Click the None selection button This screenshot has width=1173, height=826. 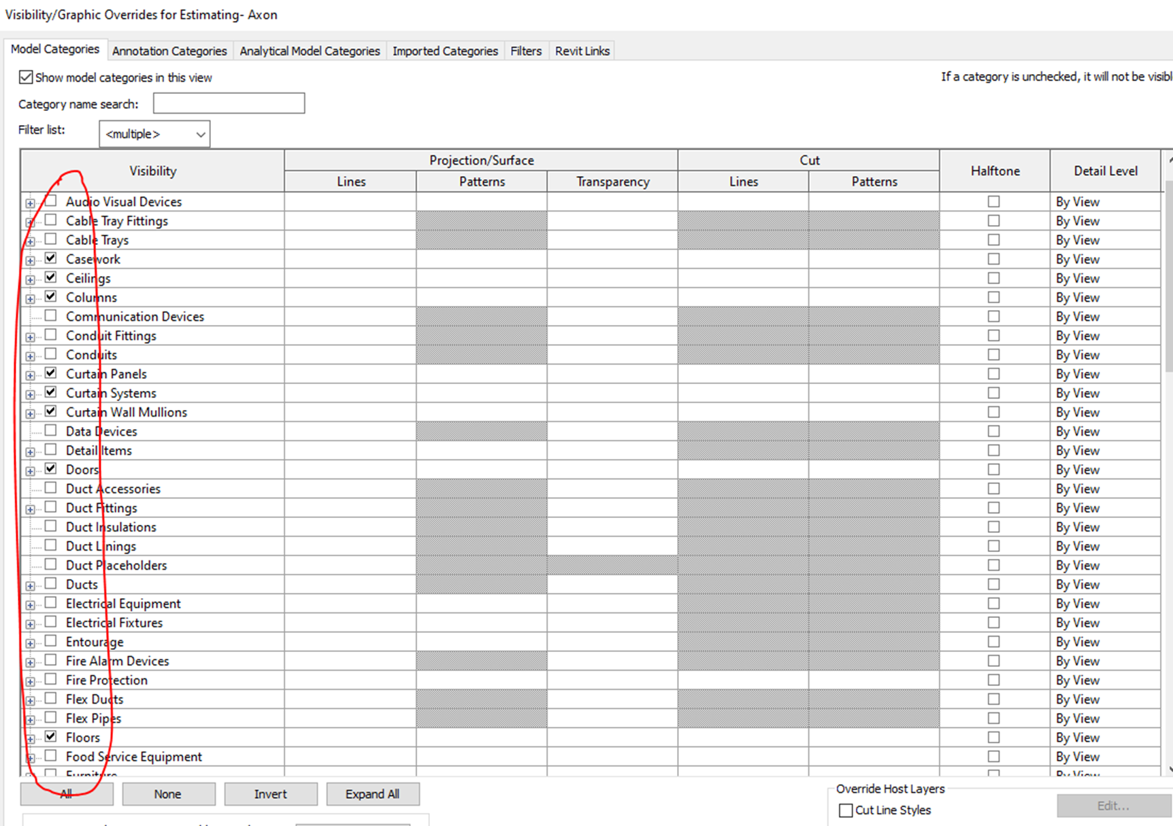pyautogui.click(x=168, y=794)
